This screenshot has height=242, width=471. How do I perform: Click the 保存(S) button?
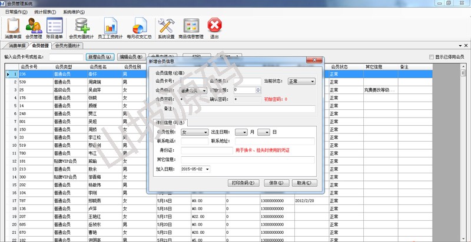click(277, 183)
